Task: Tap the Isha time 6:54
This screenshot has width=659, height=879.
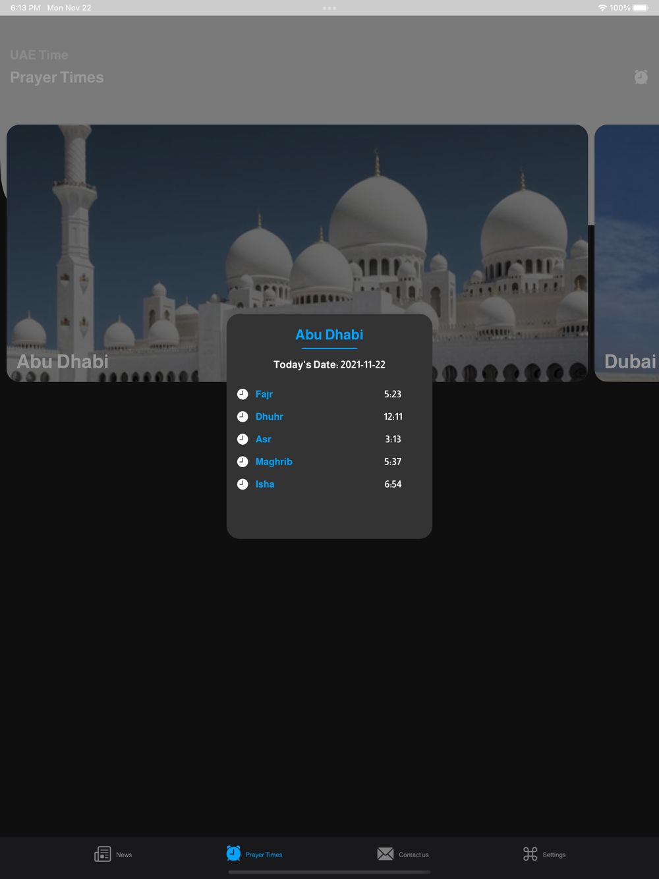Action: [393, 484]
